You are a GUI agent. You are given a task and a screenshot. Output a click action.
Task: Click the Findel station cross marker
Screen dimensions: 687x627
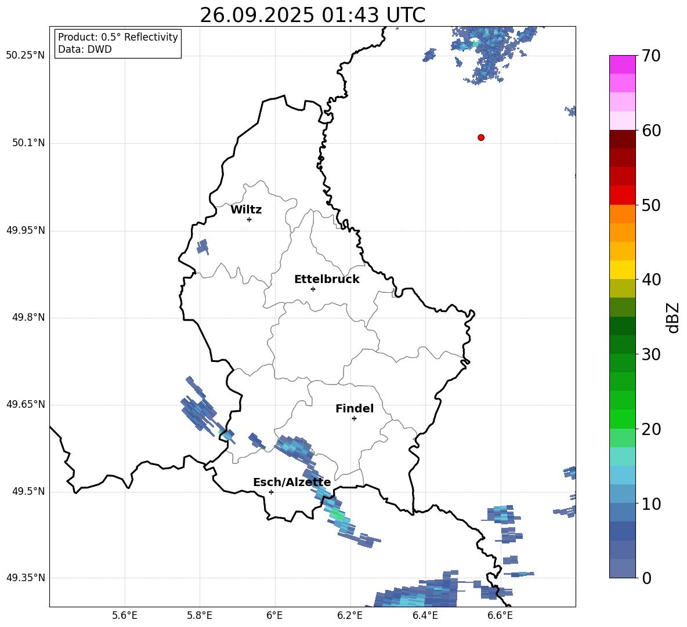point(354,419)
